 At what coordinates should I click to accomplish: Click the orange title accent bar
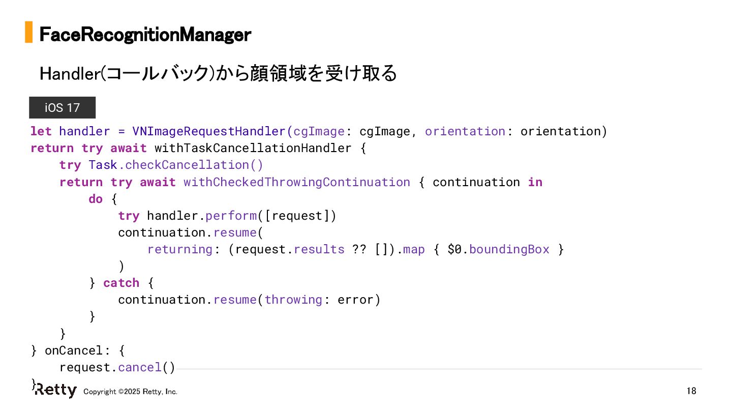[28, 32]
